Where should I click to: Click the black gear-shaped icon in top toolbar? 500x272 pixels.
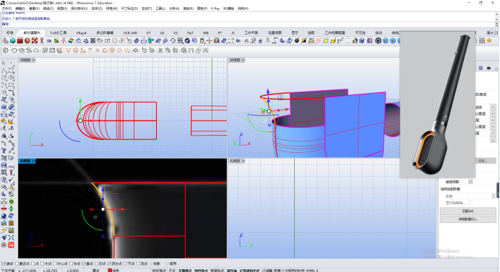click(378, 41)
